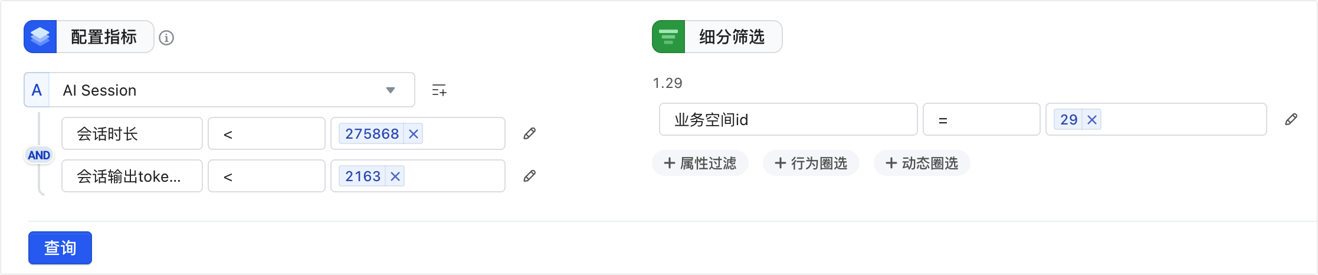Remove the 275868 value tag

[414, 134]
